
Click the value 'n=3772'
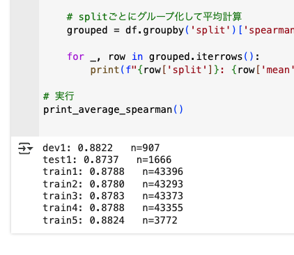point(160,220)
